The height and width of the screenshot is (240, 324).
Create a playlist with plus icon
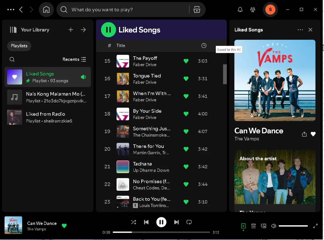(x=71, y=30)
